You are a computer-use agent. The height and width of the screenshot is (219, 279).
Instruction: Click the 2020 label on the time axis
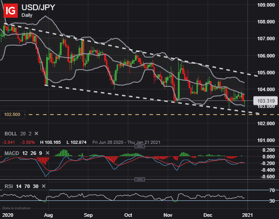8,215
